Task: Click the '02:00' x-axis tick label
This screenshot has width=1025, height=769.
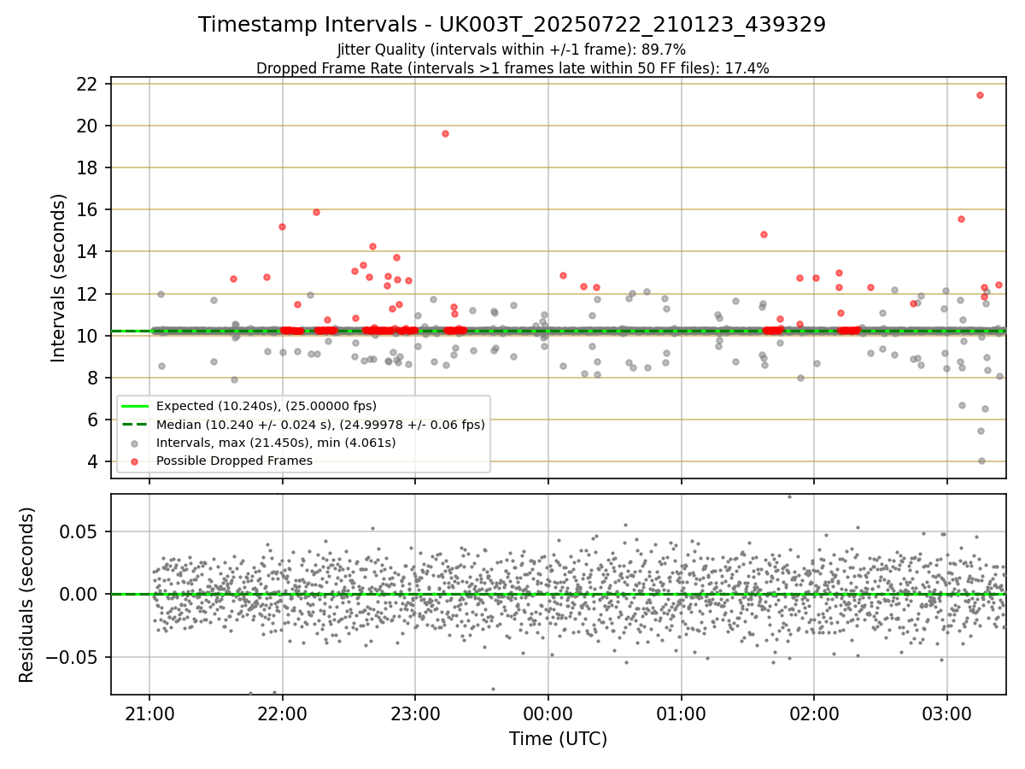Action: (814, 713)
